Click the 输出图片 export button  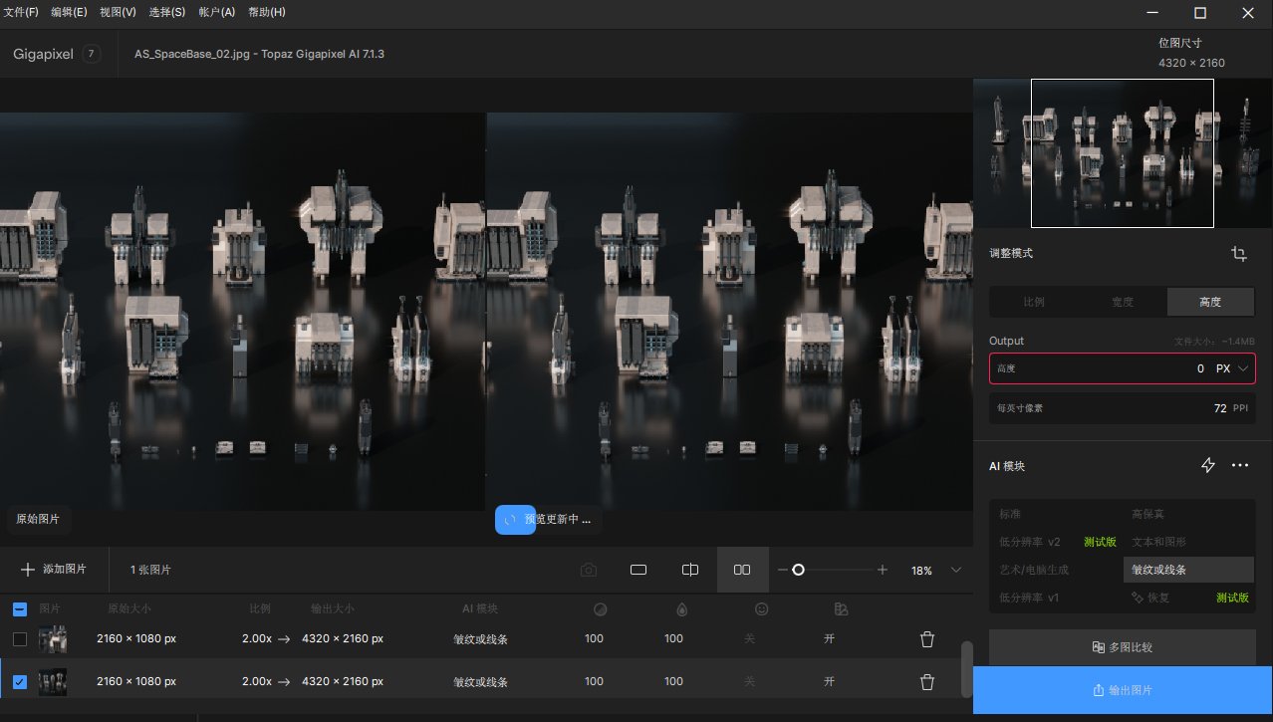click(1123, 689)
